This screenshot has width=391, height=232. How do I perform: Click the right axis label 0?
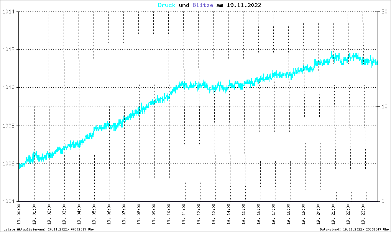(383, 201)
